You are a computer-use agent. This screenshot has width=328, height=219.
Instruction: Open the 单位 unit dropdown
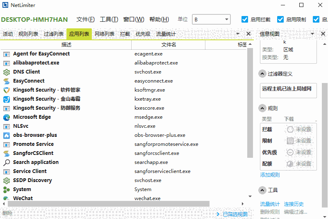click(x=211, y=19)
